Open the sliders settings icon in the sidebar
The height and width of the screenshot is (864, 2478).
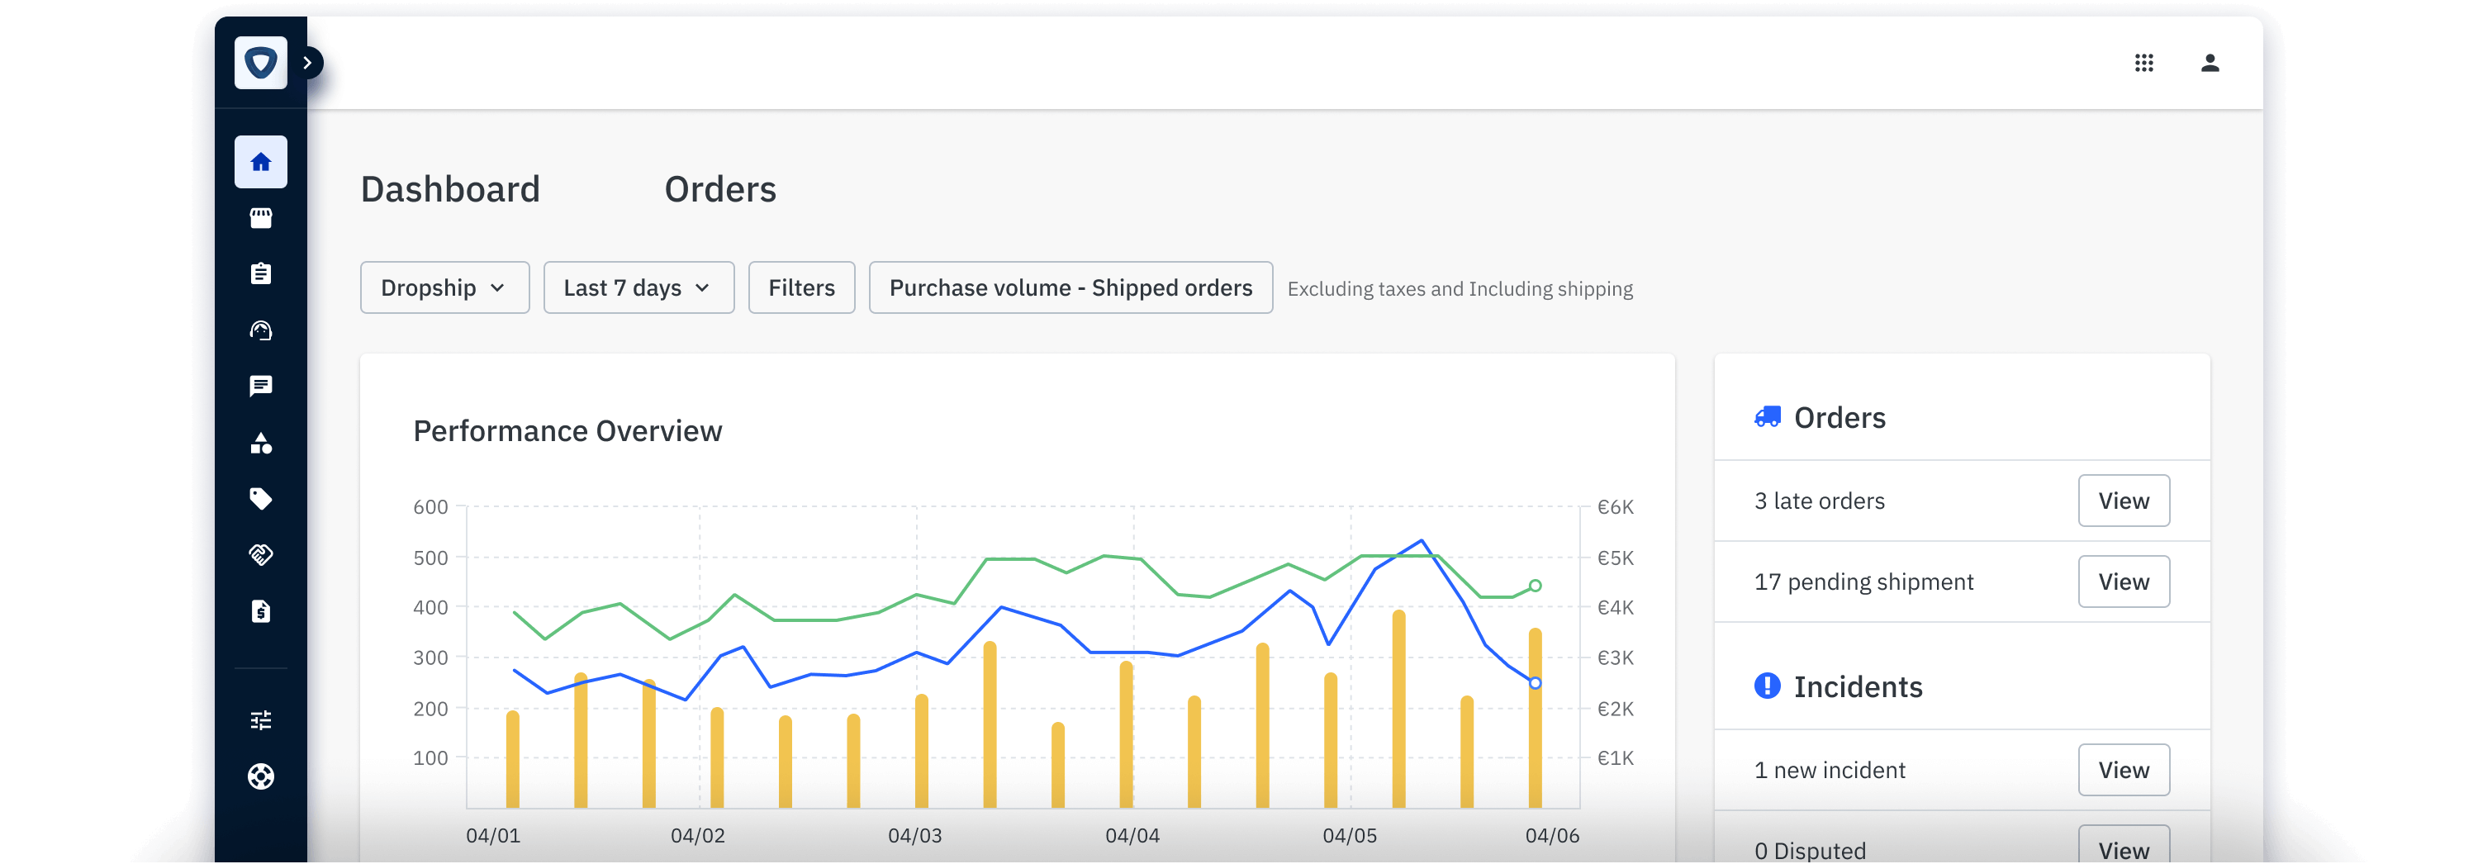click(261, 719)
